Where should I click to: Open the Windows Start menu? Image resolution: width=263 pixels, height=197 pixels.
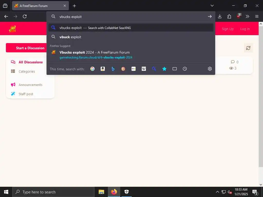(x=6, y=192)
